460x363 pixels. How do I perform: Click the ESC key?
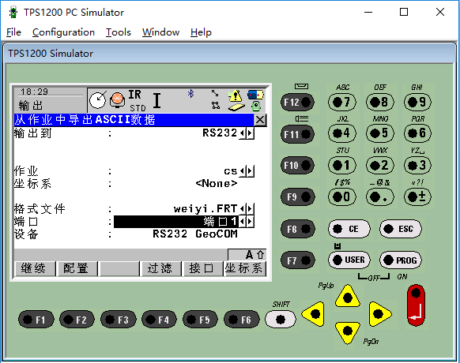point(401,229)
